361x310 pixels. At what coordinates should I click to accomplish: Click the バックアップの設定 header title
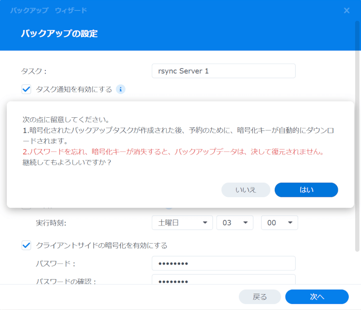59,34
